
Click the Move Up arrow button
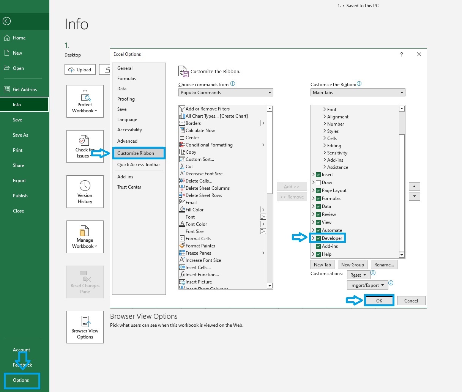coord(414,186)
